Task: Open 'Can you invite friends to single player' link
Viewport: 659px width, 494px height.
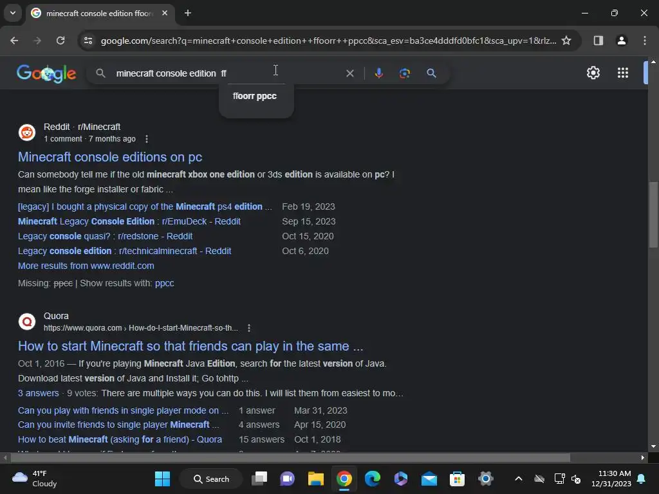Action: [x=118, y=425]
